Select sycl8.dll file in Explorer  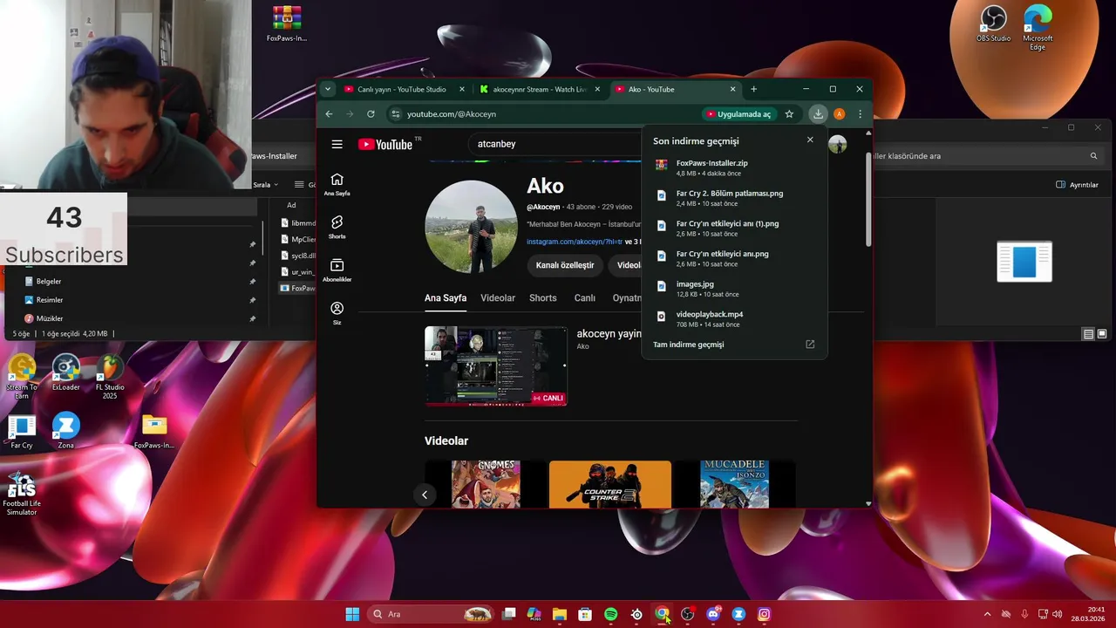point(297,256)
